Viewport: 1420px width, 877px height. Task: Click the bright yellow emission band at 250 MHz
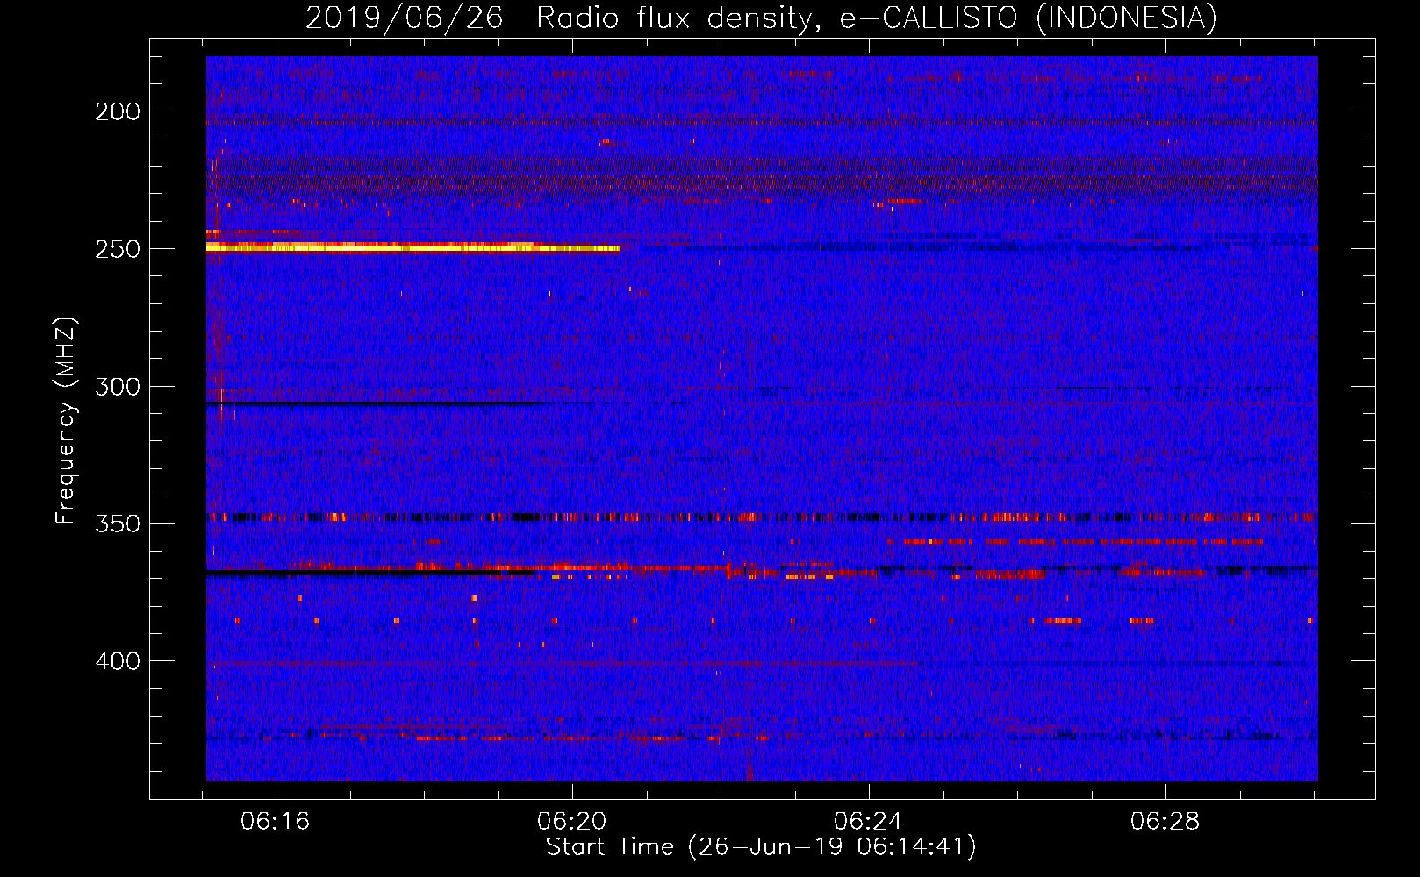[412, 248]
